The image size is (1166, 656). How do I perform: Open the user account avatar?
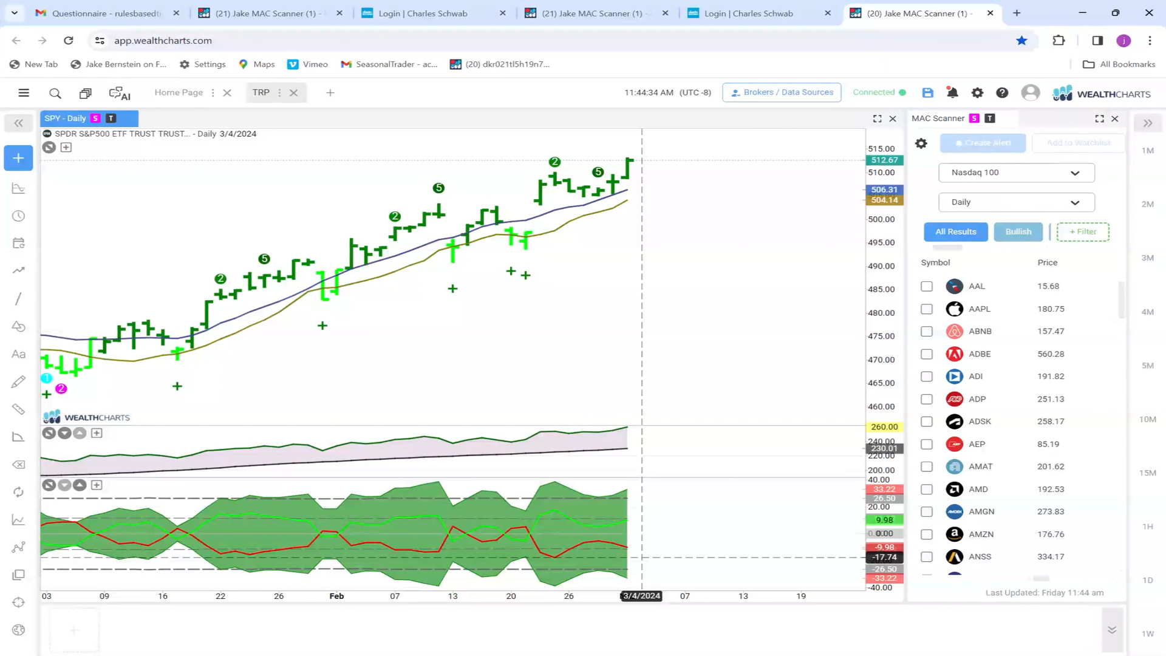[1030, 92]
